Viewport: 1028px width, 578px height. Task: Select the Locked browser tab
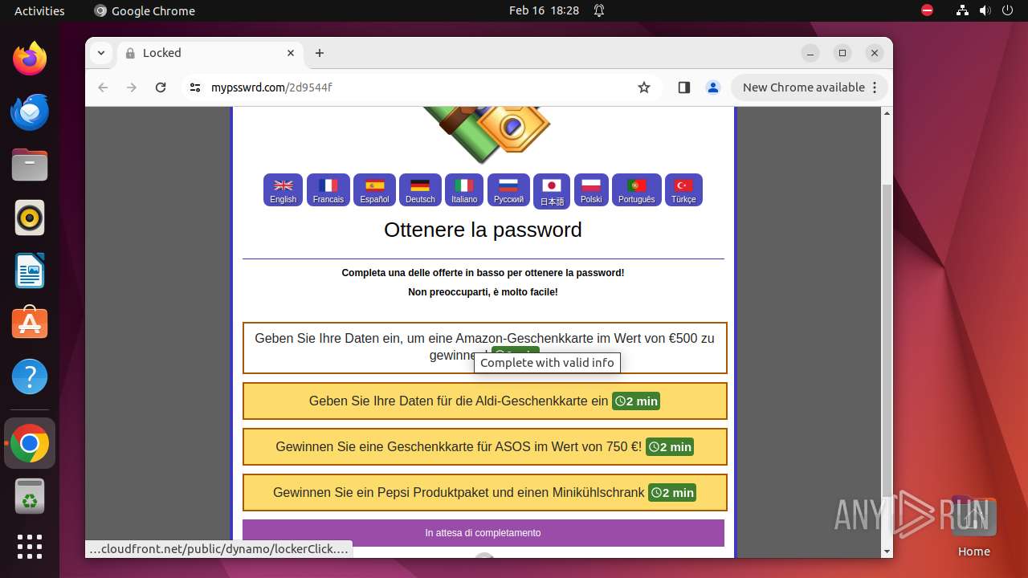click(210, 53)
